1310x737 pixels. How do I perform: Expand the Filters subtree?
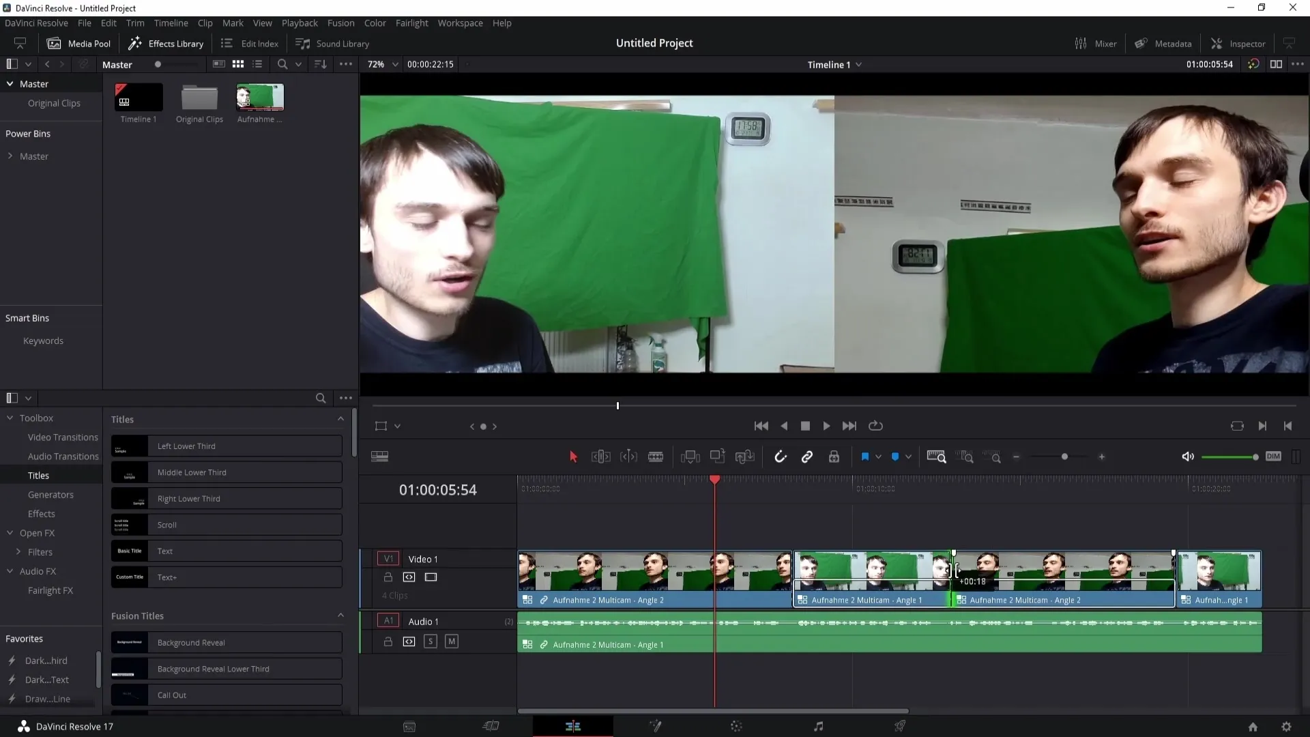coord(18,552)
